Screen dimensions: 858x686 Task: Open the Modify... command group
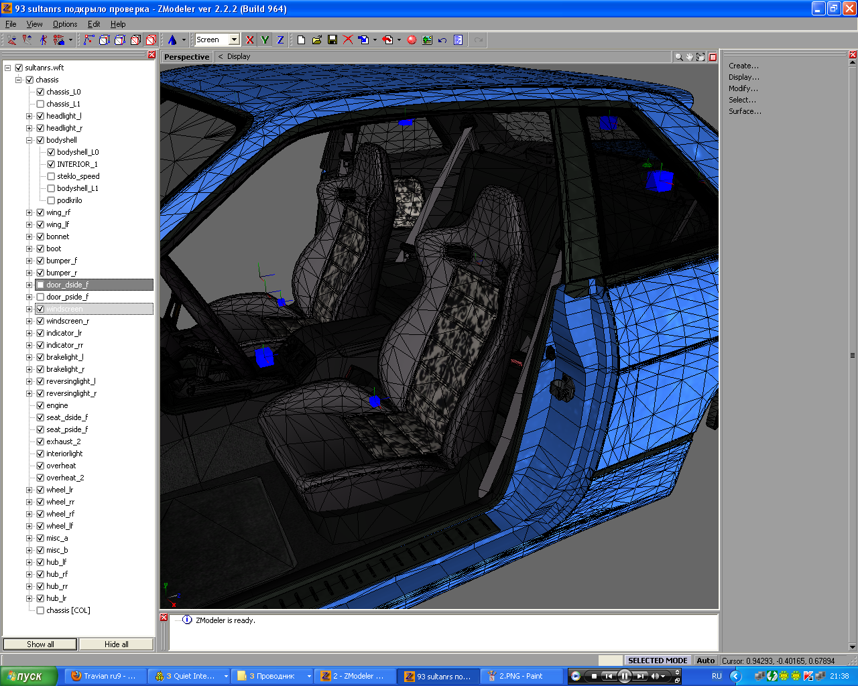click(743, 88)
